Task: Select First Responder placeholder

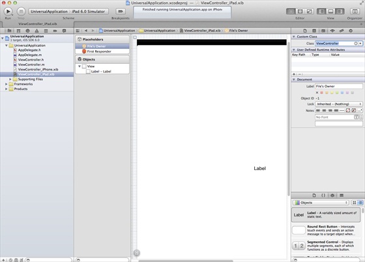Action: (x=99, y=51)
